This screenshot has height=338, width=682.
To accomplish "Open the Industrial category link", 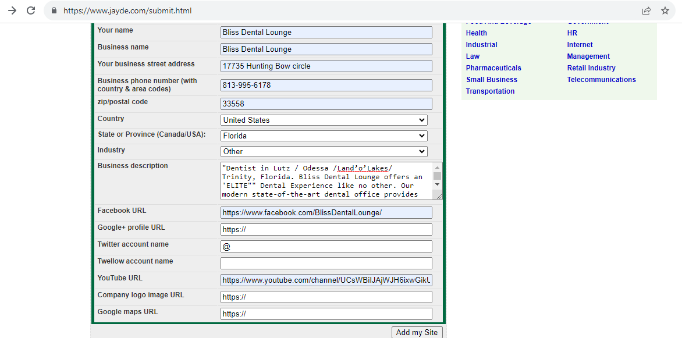I will click(x=481, y=45).
